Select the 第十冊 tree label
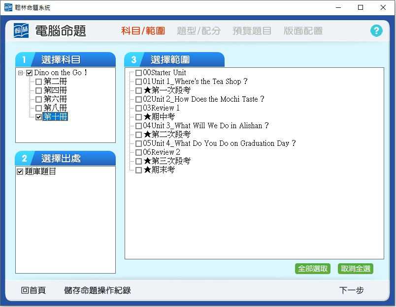Screen dimensions: 396x307 55,117
